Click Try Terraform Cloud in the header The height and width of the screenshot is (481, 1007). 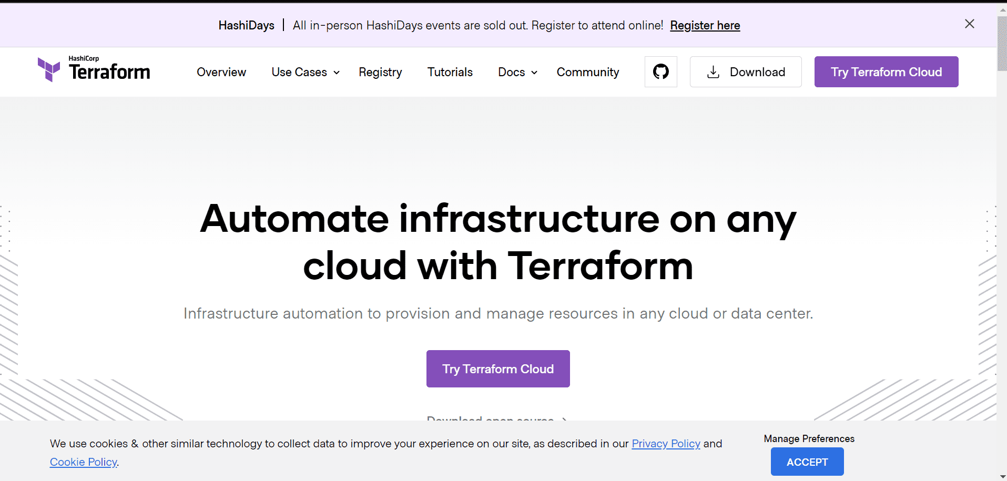(x=886, y=71)
